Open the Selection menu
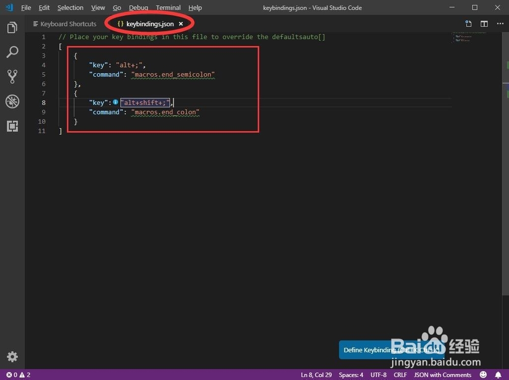This screenshot has height=380, width=509. tap(70, 8)
